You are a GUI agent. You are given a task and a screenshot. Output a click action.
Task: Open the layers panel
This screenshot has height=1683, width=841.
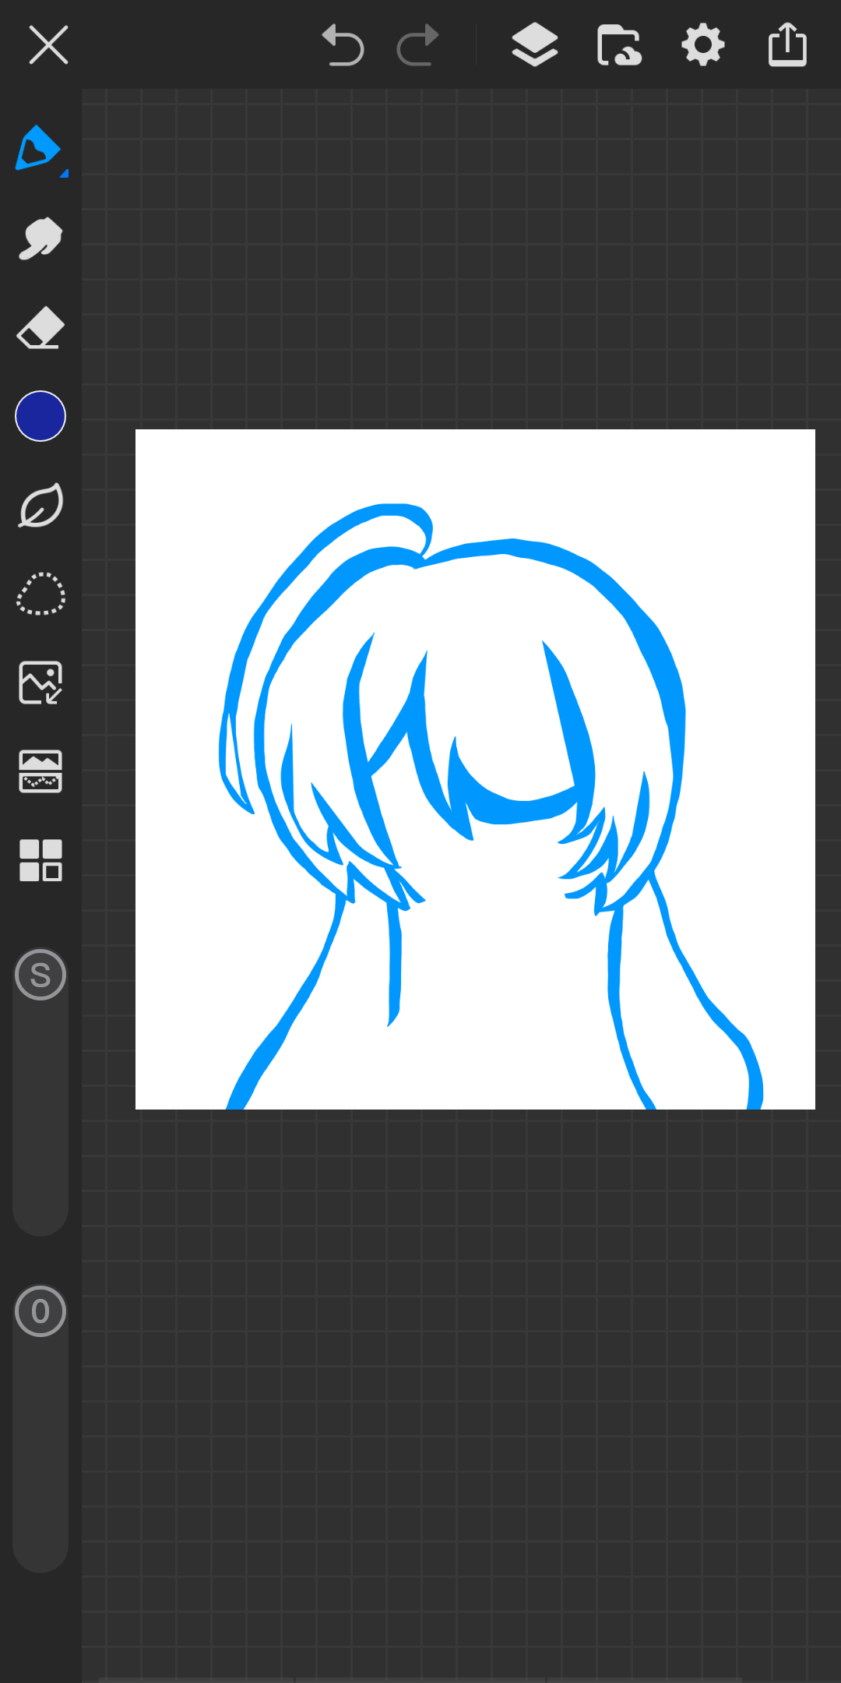click(535, 45)
